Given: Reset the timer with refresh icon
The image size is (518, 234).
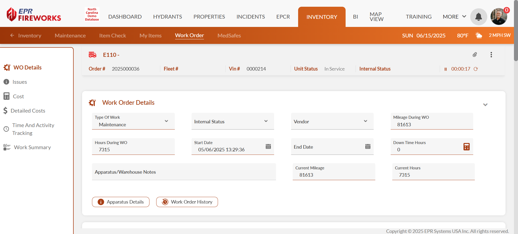Looking at the screenshot, I should [x=476, y=69].
